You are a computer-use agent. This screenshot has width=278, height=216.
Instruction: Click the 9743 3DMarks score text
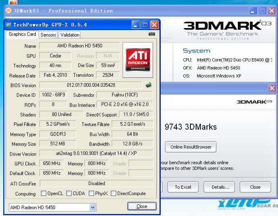click(x=190, y=127)
